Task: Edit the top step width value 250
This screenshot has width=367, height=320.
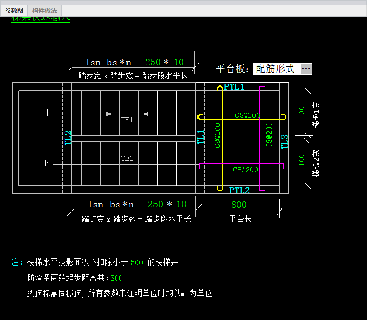Action: click(152, 62)
